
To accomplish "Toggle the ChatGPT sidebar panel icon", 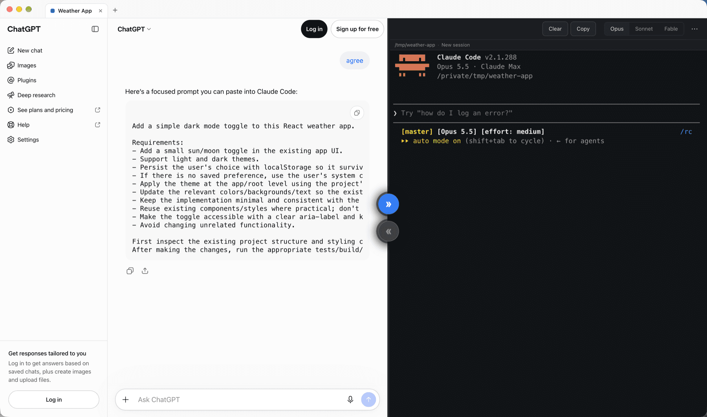I will tap(95, 29).
